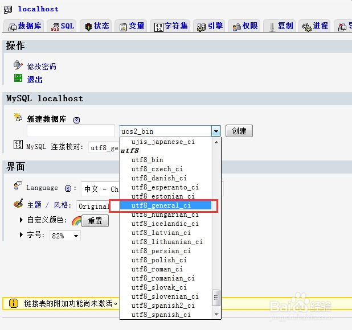352x330 pixels.
Task: Open the 82% font size dropdown
Action: pyautogui.click(x=65, y=236)
